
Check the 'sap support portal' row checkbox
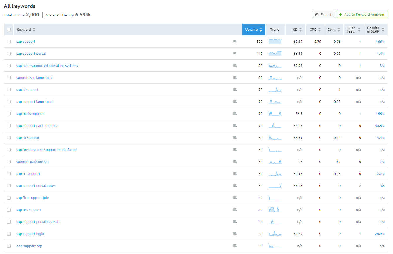9,54
